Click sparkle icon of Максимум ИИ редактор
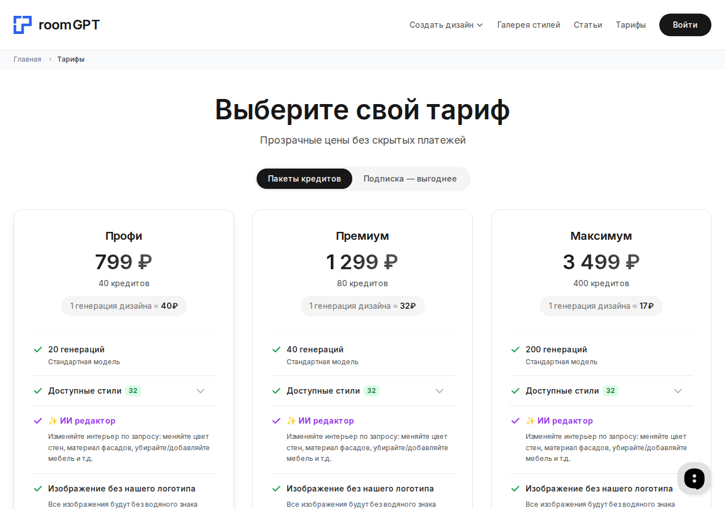This screenshot has height=509, width=725. [530, 421]
